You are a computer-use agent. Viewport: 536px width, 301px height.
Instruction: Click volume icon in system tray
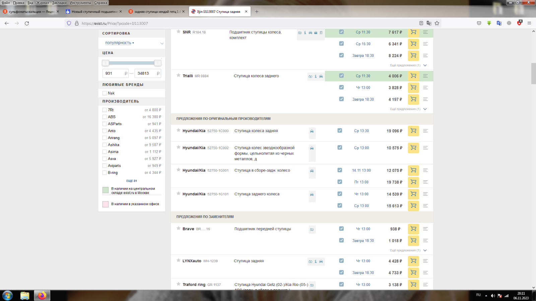[493, 296]
